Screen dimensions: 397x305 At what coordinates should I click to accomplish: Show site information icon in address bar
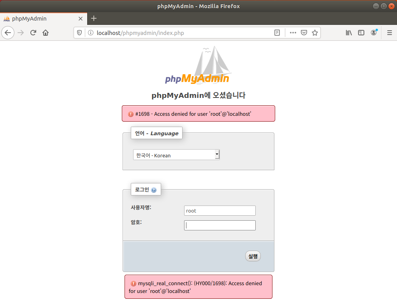coord(91,33)
